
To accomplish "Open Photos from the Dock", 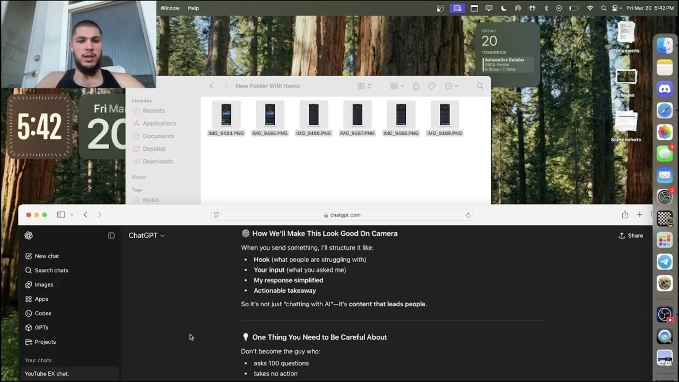I will [665, 132].
